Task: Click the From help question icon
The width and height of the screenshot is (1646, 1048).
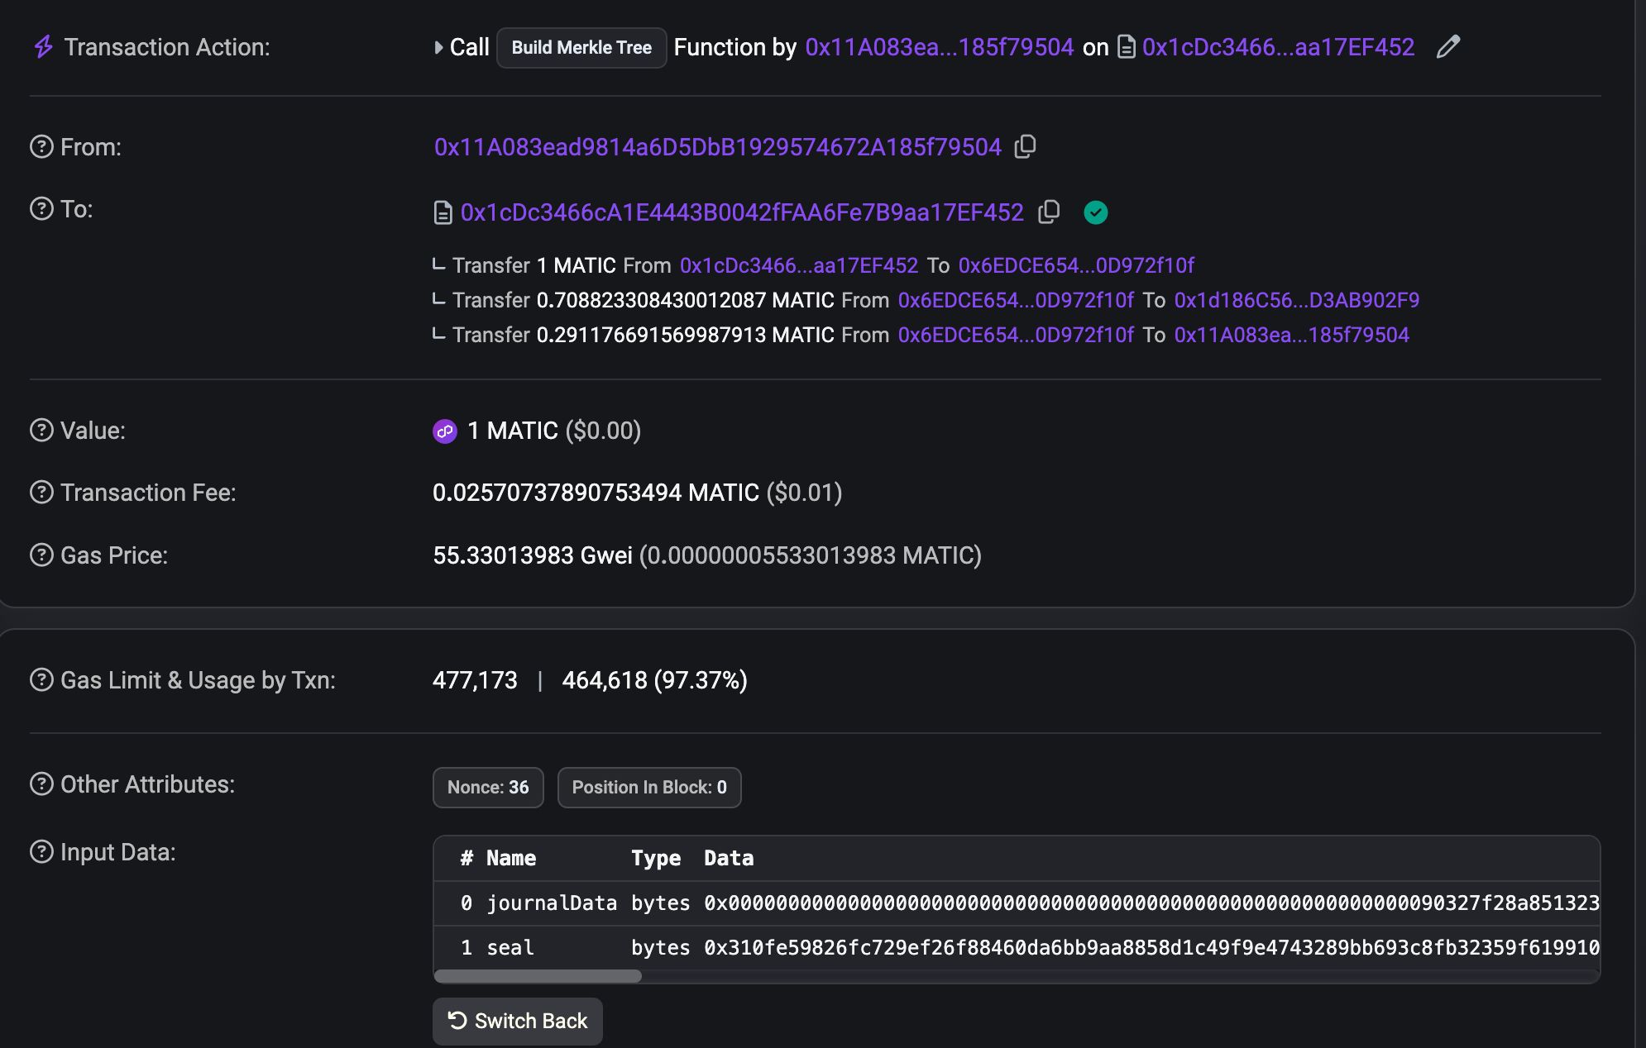Action: tap(41, 146)
